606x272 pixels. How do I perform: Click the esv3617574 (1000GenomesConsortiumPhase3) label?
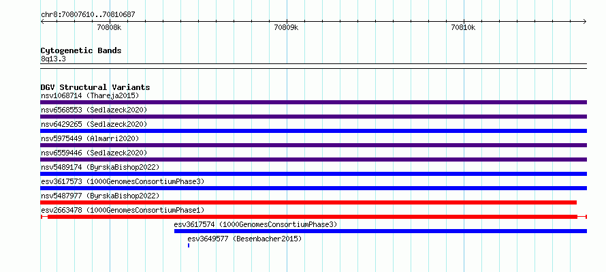255,224
